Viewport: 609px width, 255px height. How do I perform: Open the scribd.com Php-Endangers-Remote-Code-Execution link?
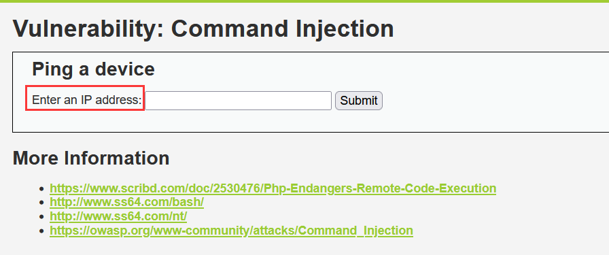tap(273, 188)
